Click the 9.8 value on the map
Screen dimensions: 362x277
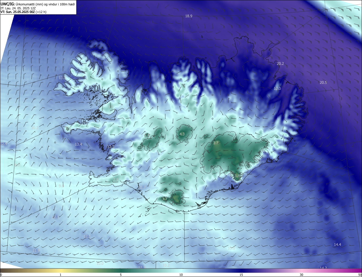tap(61, 186)
